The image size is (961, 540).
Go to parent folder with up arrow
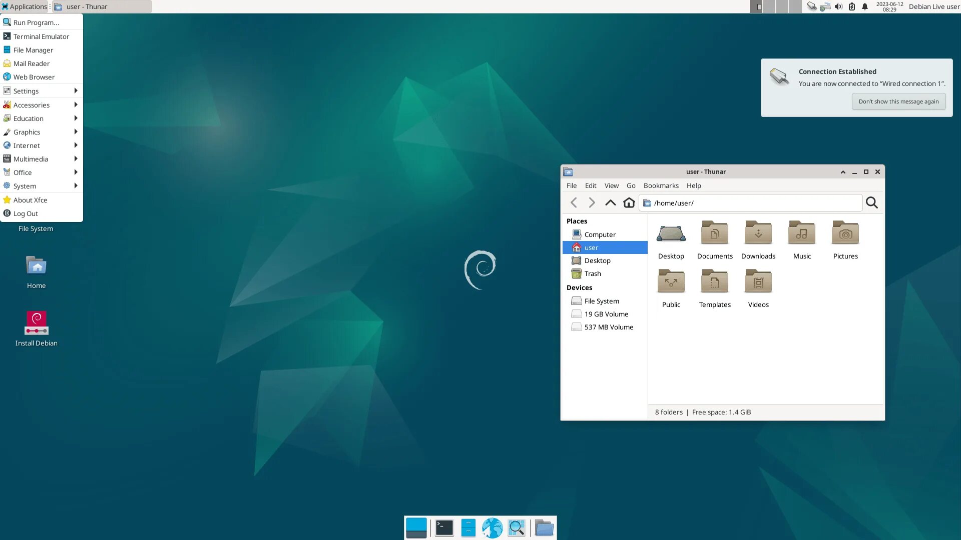coord(610,202)
